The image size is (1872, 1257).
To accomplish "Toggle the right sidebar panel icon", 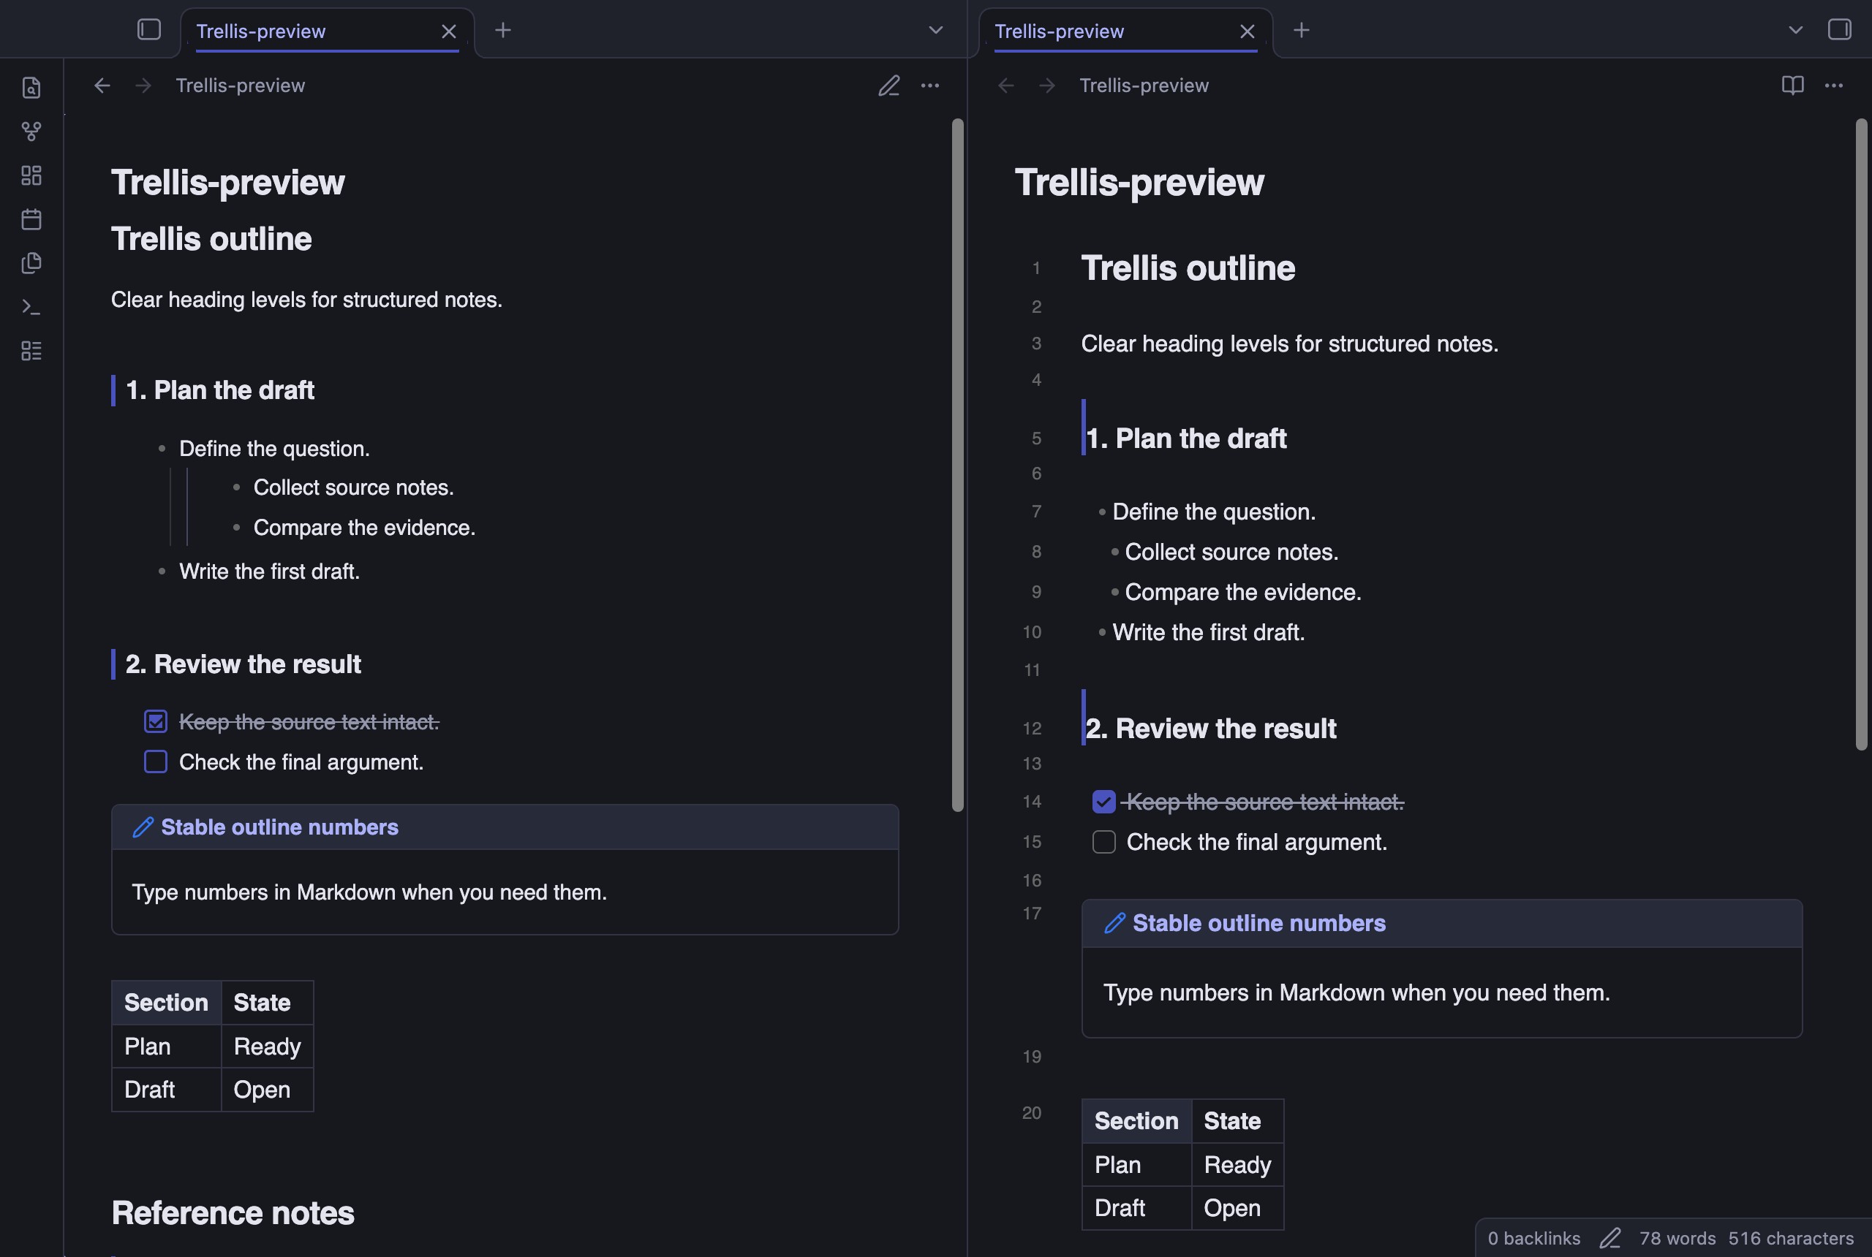I will pos(1839,30).
